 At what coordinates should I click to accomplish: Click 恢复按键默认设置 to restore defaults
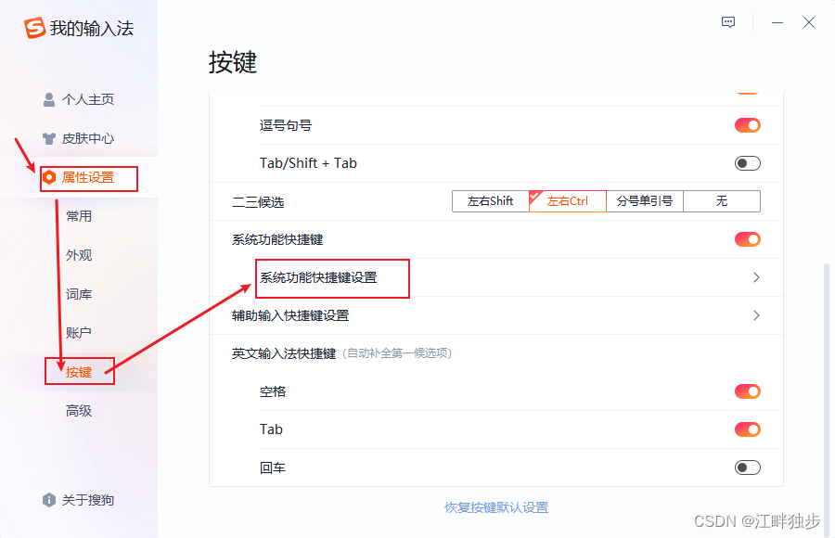coord(497,506)
